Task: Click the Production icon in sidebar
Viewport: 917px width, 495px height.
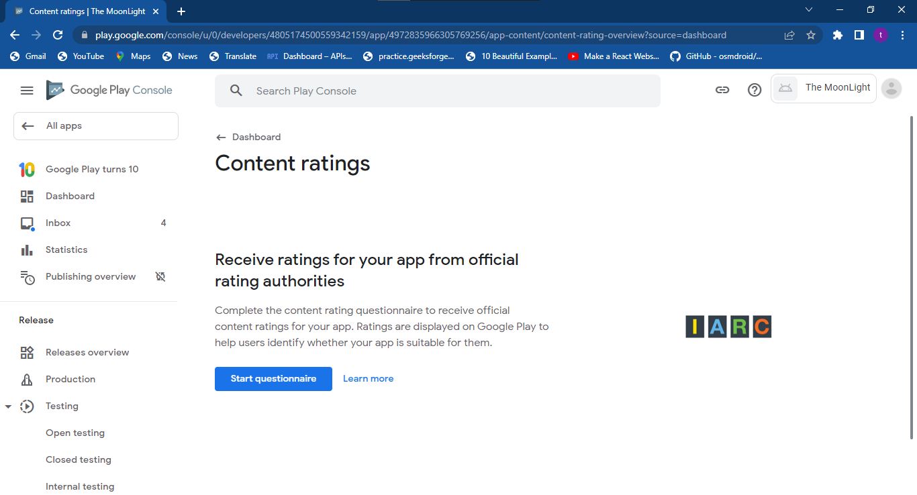Action: click(x=27, y=380)
